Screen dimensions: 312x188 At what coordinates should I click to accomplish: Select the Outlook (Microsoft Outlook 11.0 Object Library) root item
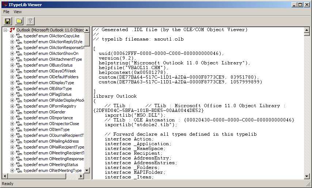(50, 30)
